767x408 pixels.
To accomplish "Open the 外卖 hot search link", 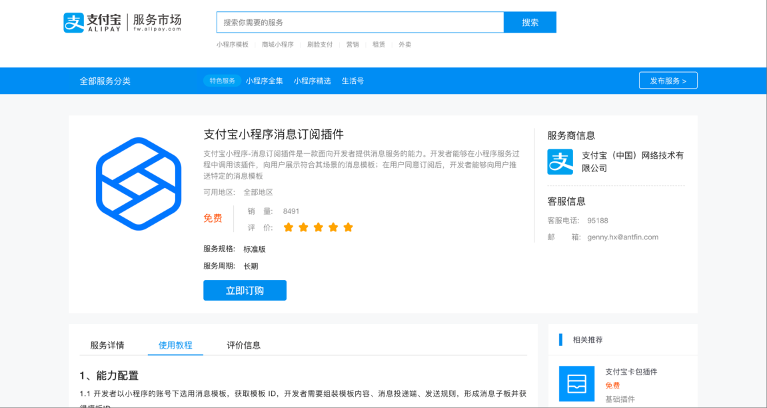I will [405, 45].
